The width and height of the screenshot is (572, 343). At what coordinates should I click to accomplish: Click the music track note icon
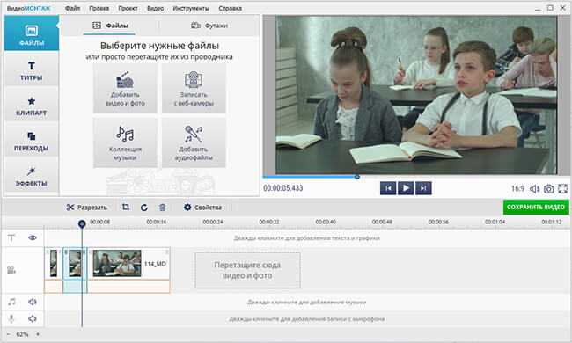12,302
